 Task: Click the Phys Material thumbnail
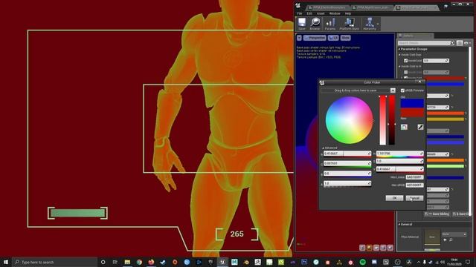[x=432, y=237]
